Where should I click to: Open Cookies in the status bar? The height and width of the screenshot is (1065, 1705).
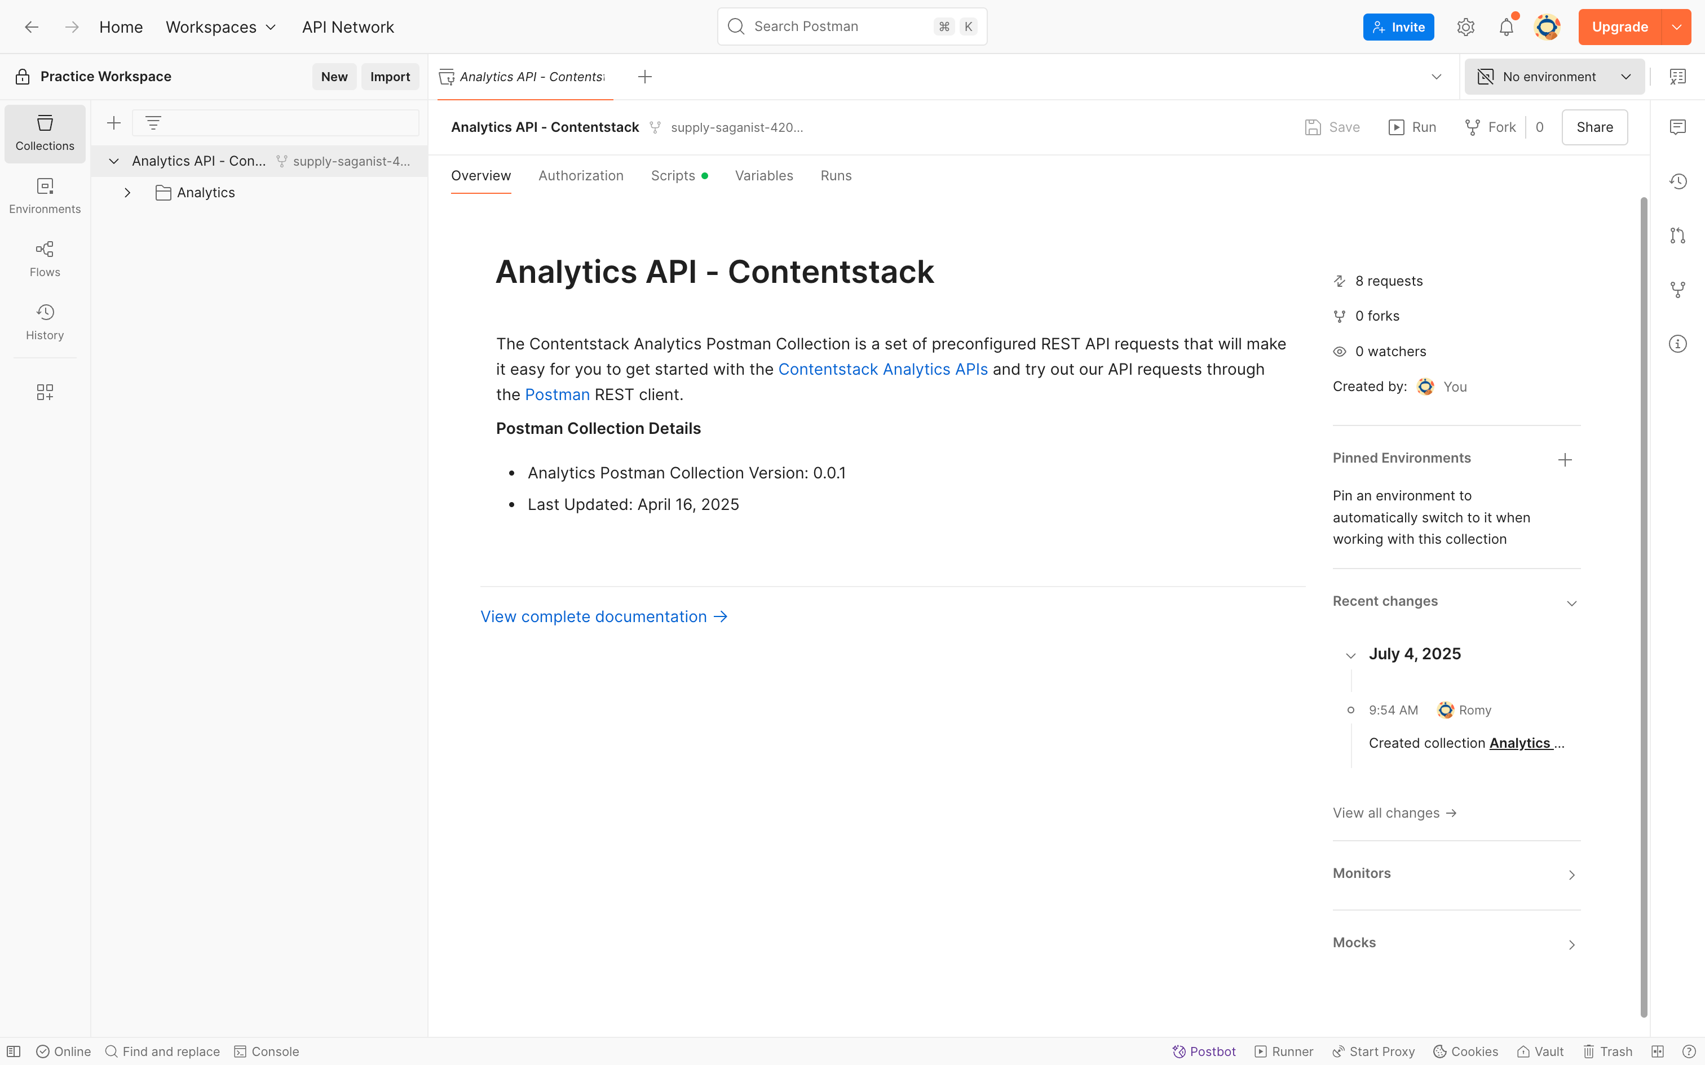1466,1051
